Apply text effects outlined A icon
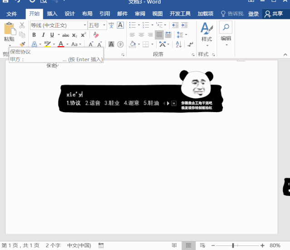The width and height of the screenshot is (290, 250). (34, 44)
